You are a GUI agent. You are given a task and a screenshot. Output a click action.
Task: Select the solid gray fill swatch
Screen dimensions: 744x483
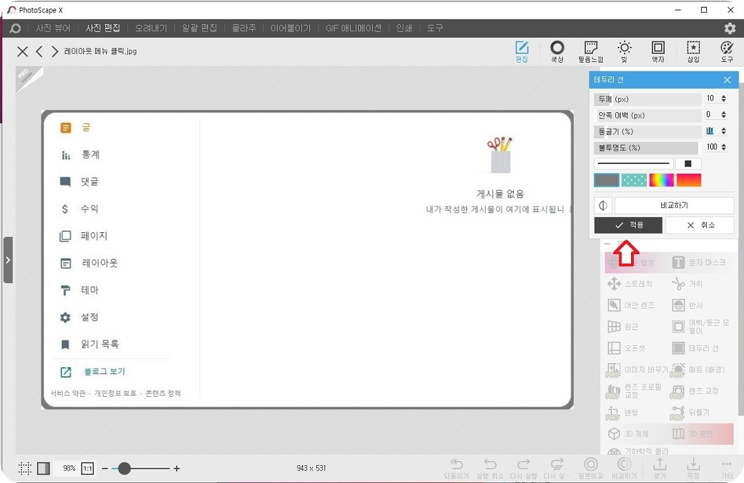pyautogui.click(x=606, y=181)
